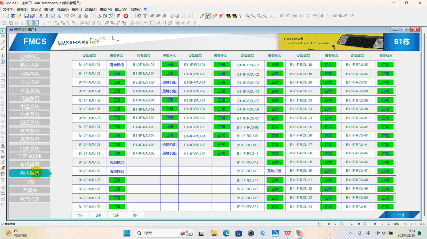Toggle the NUM indicator in the status bar
Viewport: 427px width, 239px height.
(x=422, y=224)
